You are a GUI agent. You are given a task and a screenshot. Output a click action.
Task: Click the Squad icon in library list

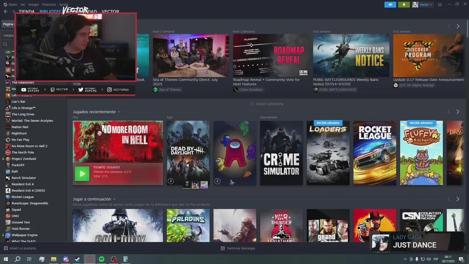pos(8,210)
